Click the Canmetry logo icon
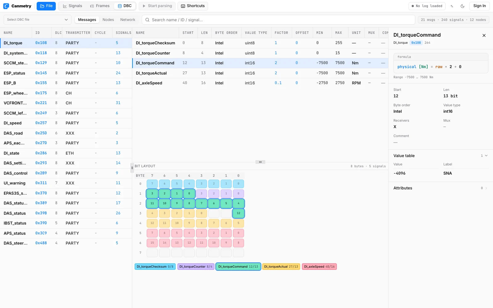This screenshot has width=493, height=308. coord(6,6)
